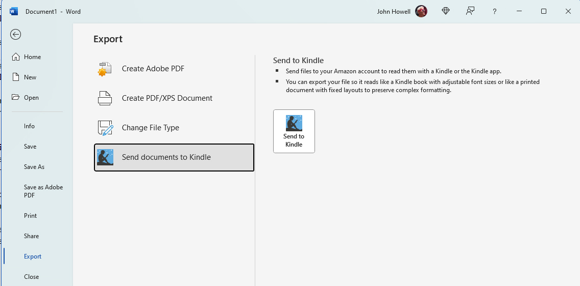Open the Info section
Screen dimensions: 580x286
(30, 126)
